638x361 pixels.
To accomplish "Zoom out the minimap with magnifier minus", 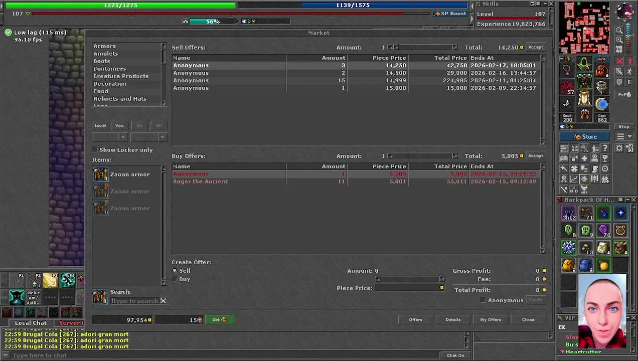I will pos(619,30).
